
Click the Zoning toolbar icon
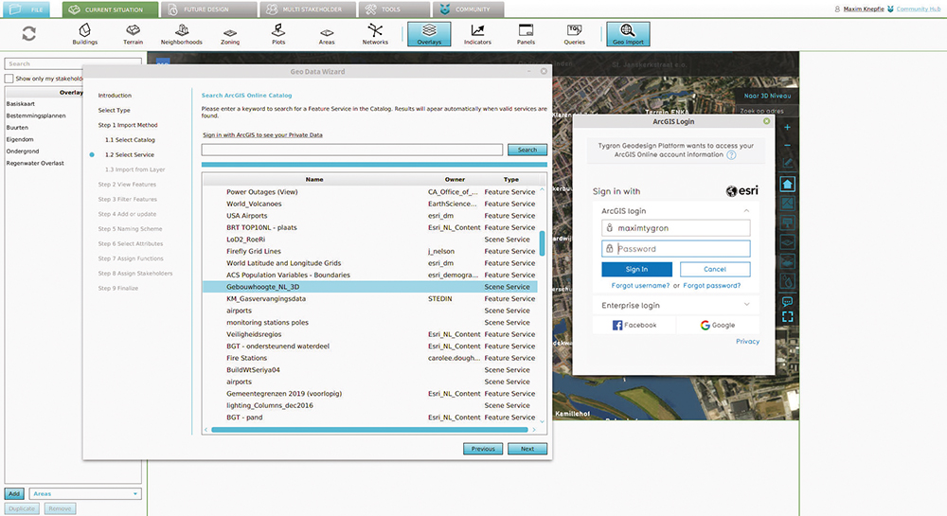pyautogui.click(x=230, y=33)
